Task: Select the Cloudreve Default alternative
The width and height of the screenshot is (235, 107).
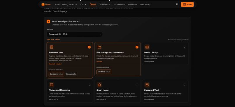Action: pyautogui.click(x=104, y=72)
